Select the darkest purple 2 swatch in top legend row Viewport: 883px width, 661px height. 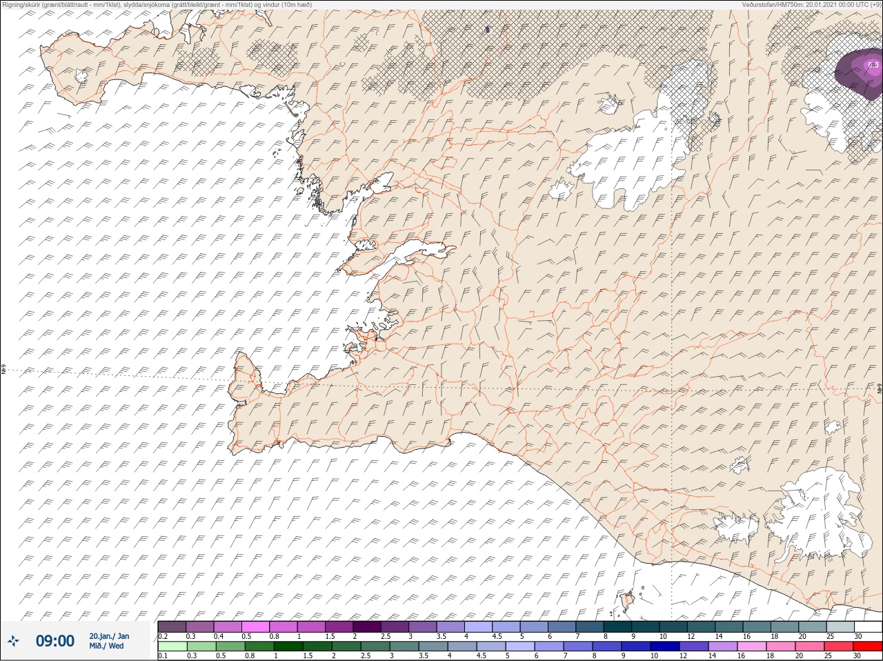tap(367, 627)
